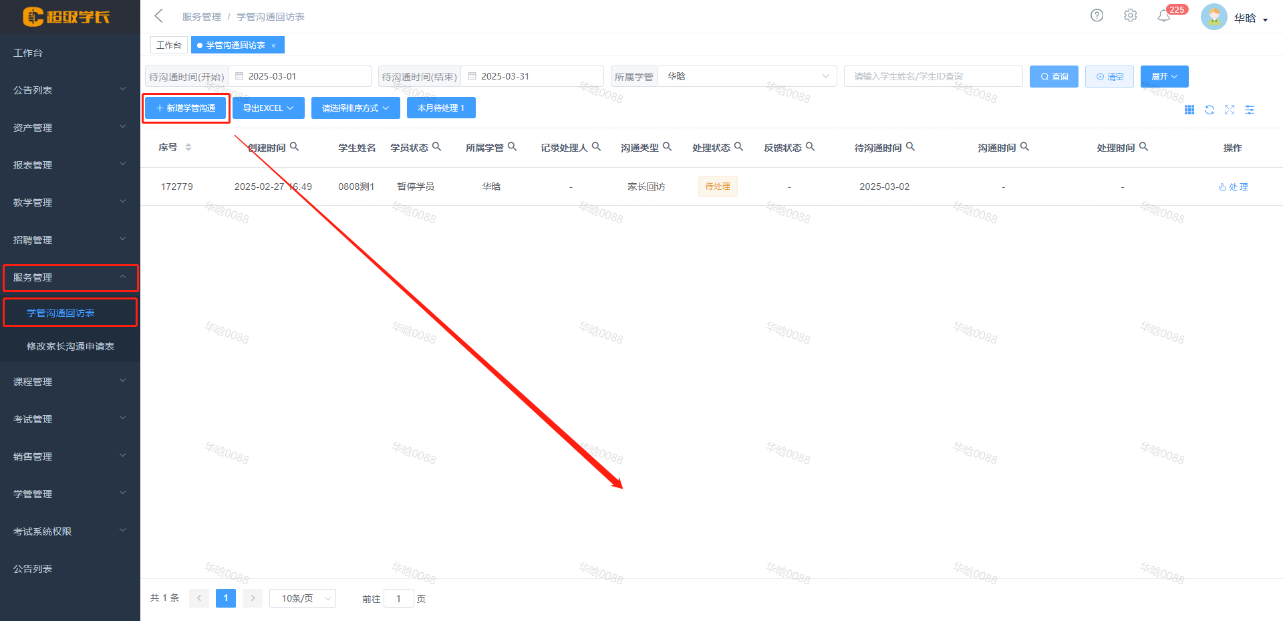The height and width of the screenshot is (621, 1283).
Task: Open the 请选择排序方式 dropdown
Action: tap(355, 108)
